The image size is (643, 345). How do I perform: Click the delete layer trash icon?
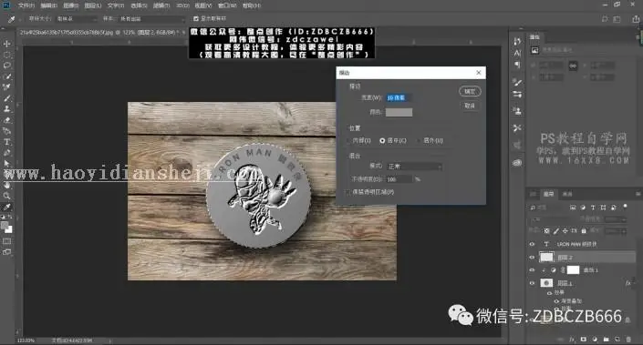628,340
